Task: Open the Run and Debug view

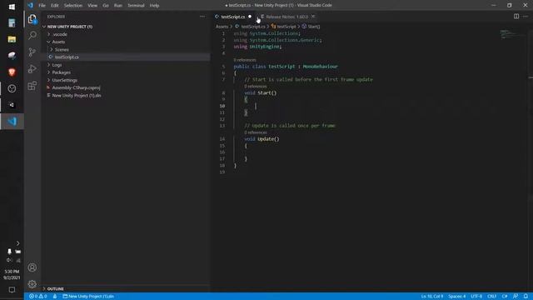Action: [32, 68]
